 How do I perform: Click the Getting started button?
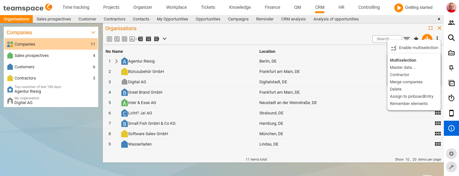414,8
